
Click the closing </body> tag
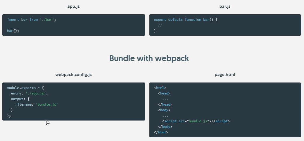[165, 127]
